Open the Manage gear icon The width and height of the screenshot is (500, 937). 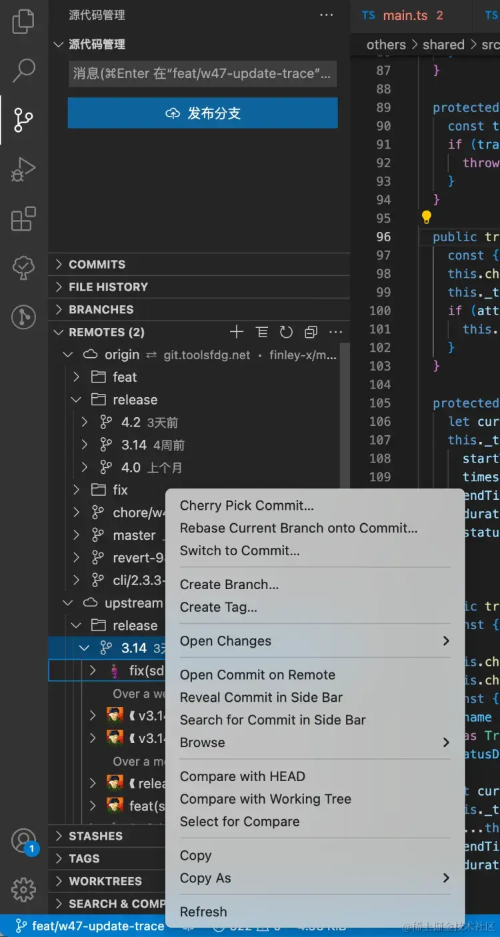point(23,889)
